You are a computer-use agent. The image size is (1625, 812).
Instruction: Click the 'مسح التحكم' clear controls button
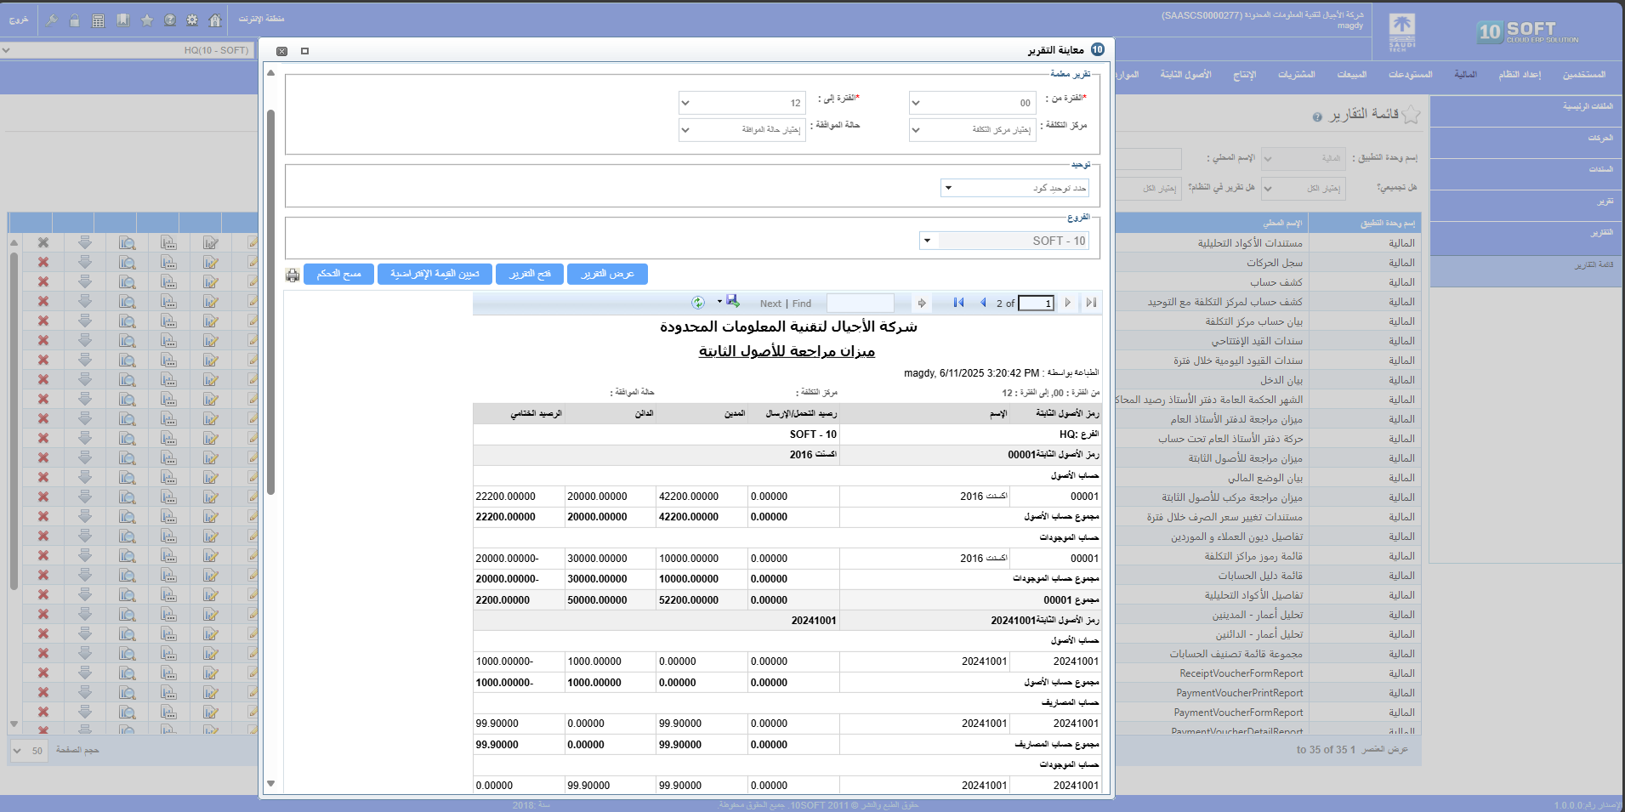click(338, 274)
